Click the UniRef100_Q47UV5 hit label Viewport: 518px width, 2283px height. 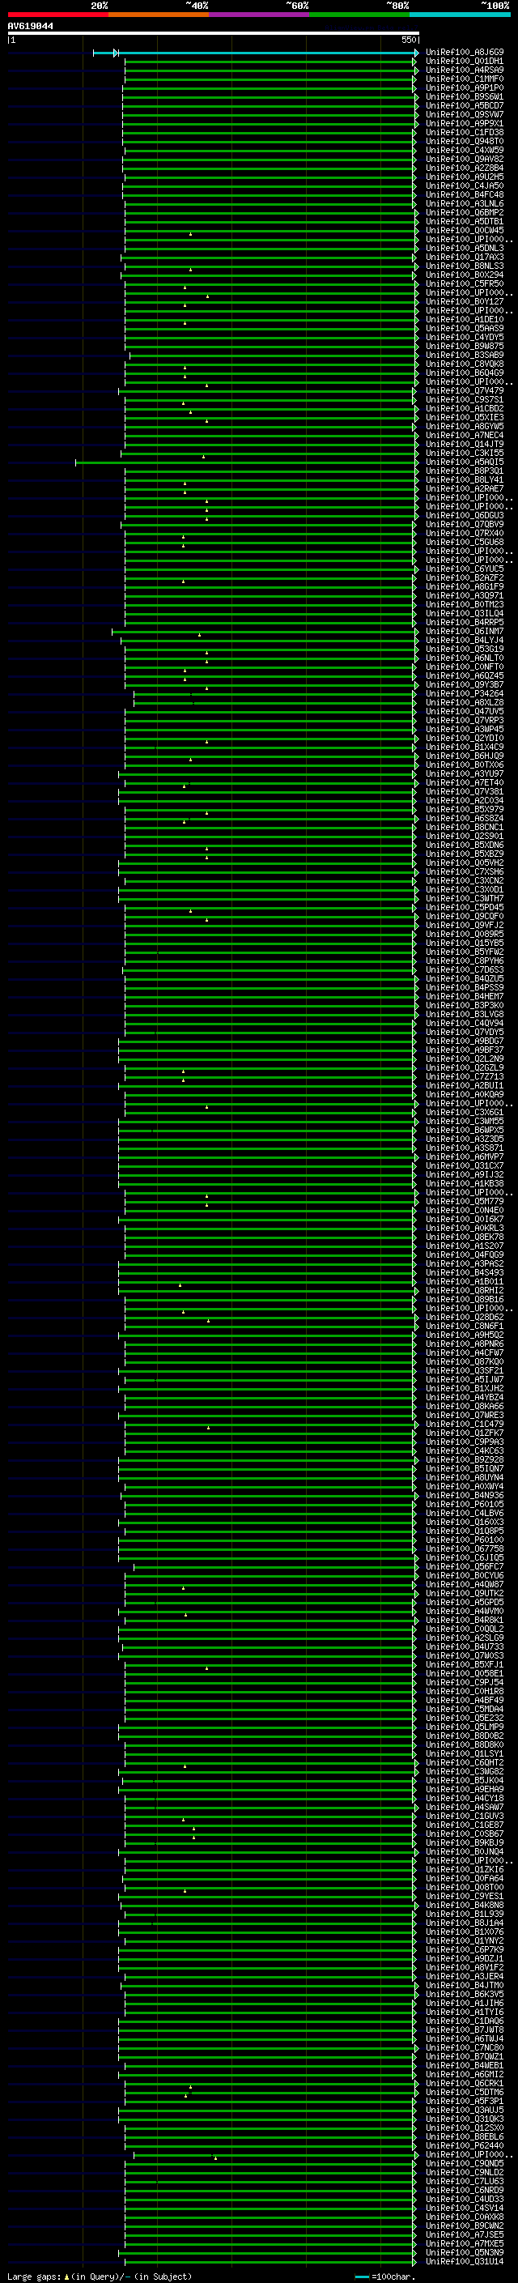click(x=465, y=712)
